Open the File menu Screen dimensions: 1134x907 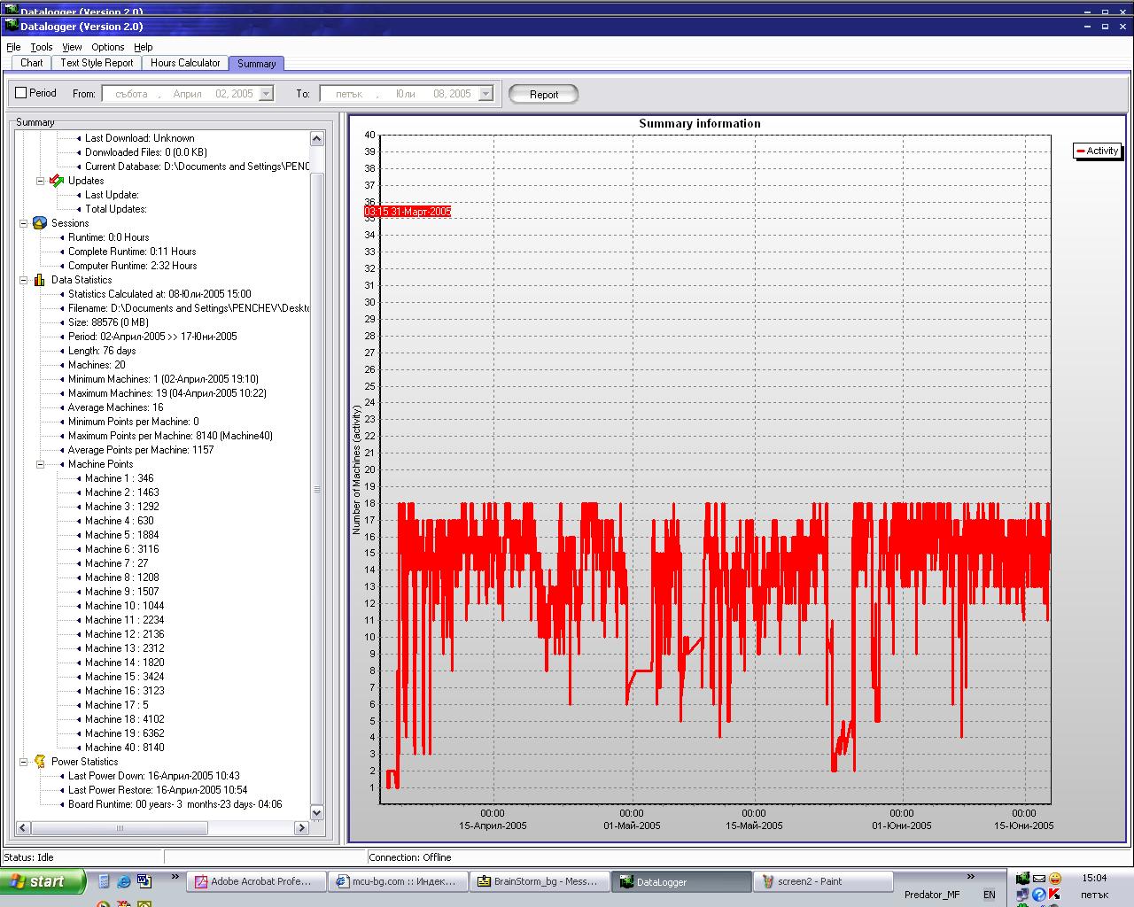pyautogui.click(x=13, y=47)
